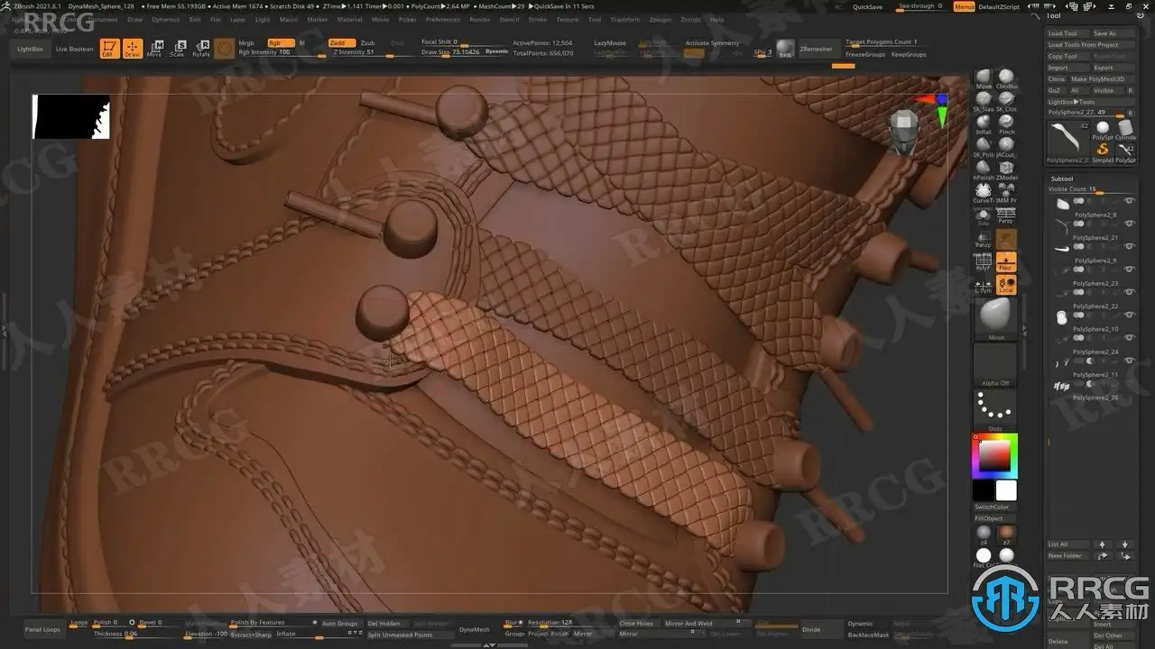Activate Draw mode button

tap(133, 49)
